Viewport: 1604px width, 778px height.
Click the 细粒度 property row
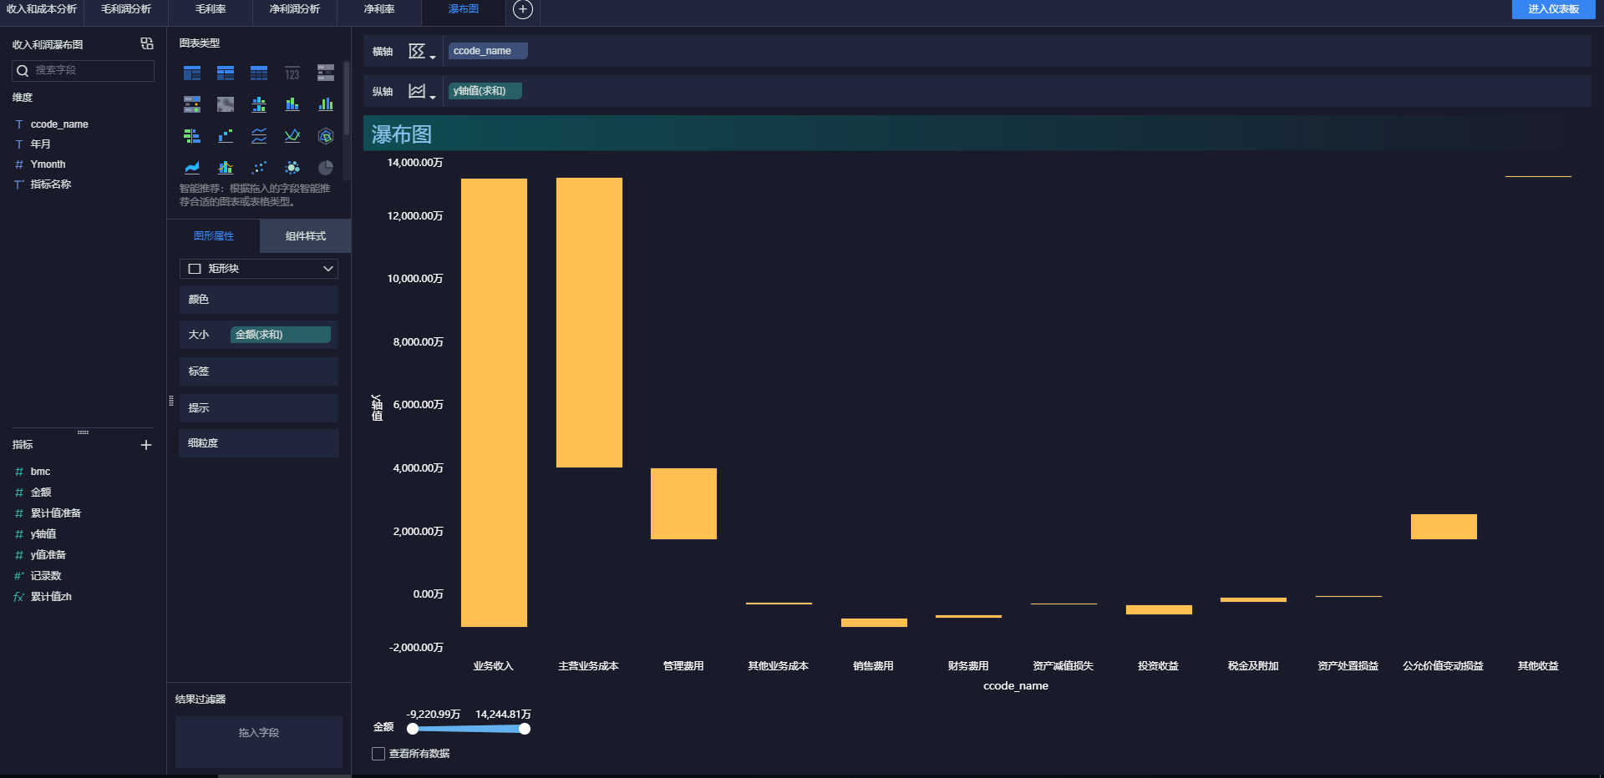[259, 443]
